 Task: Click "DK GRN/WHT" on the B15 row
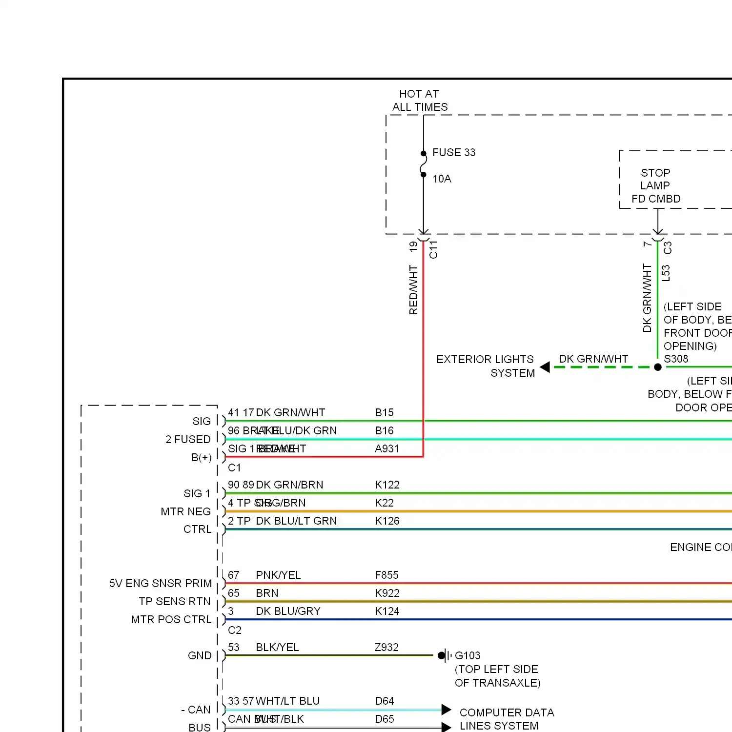tap(290, 412)
